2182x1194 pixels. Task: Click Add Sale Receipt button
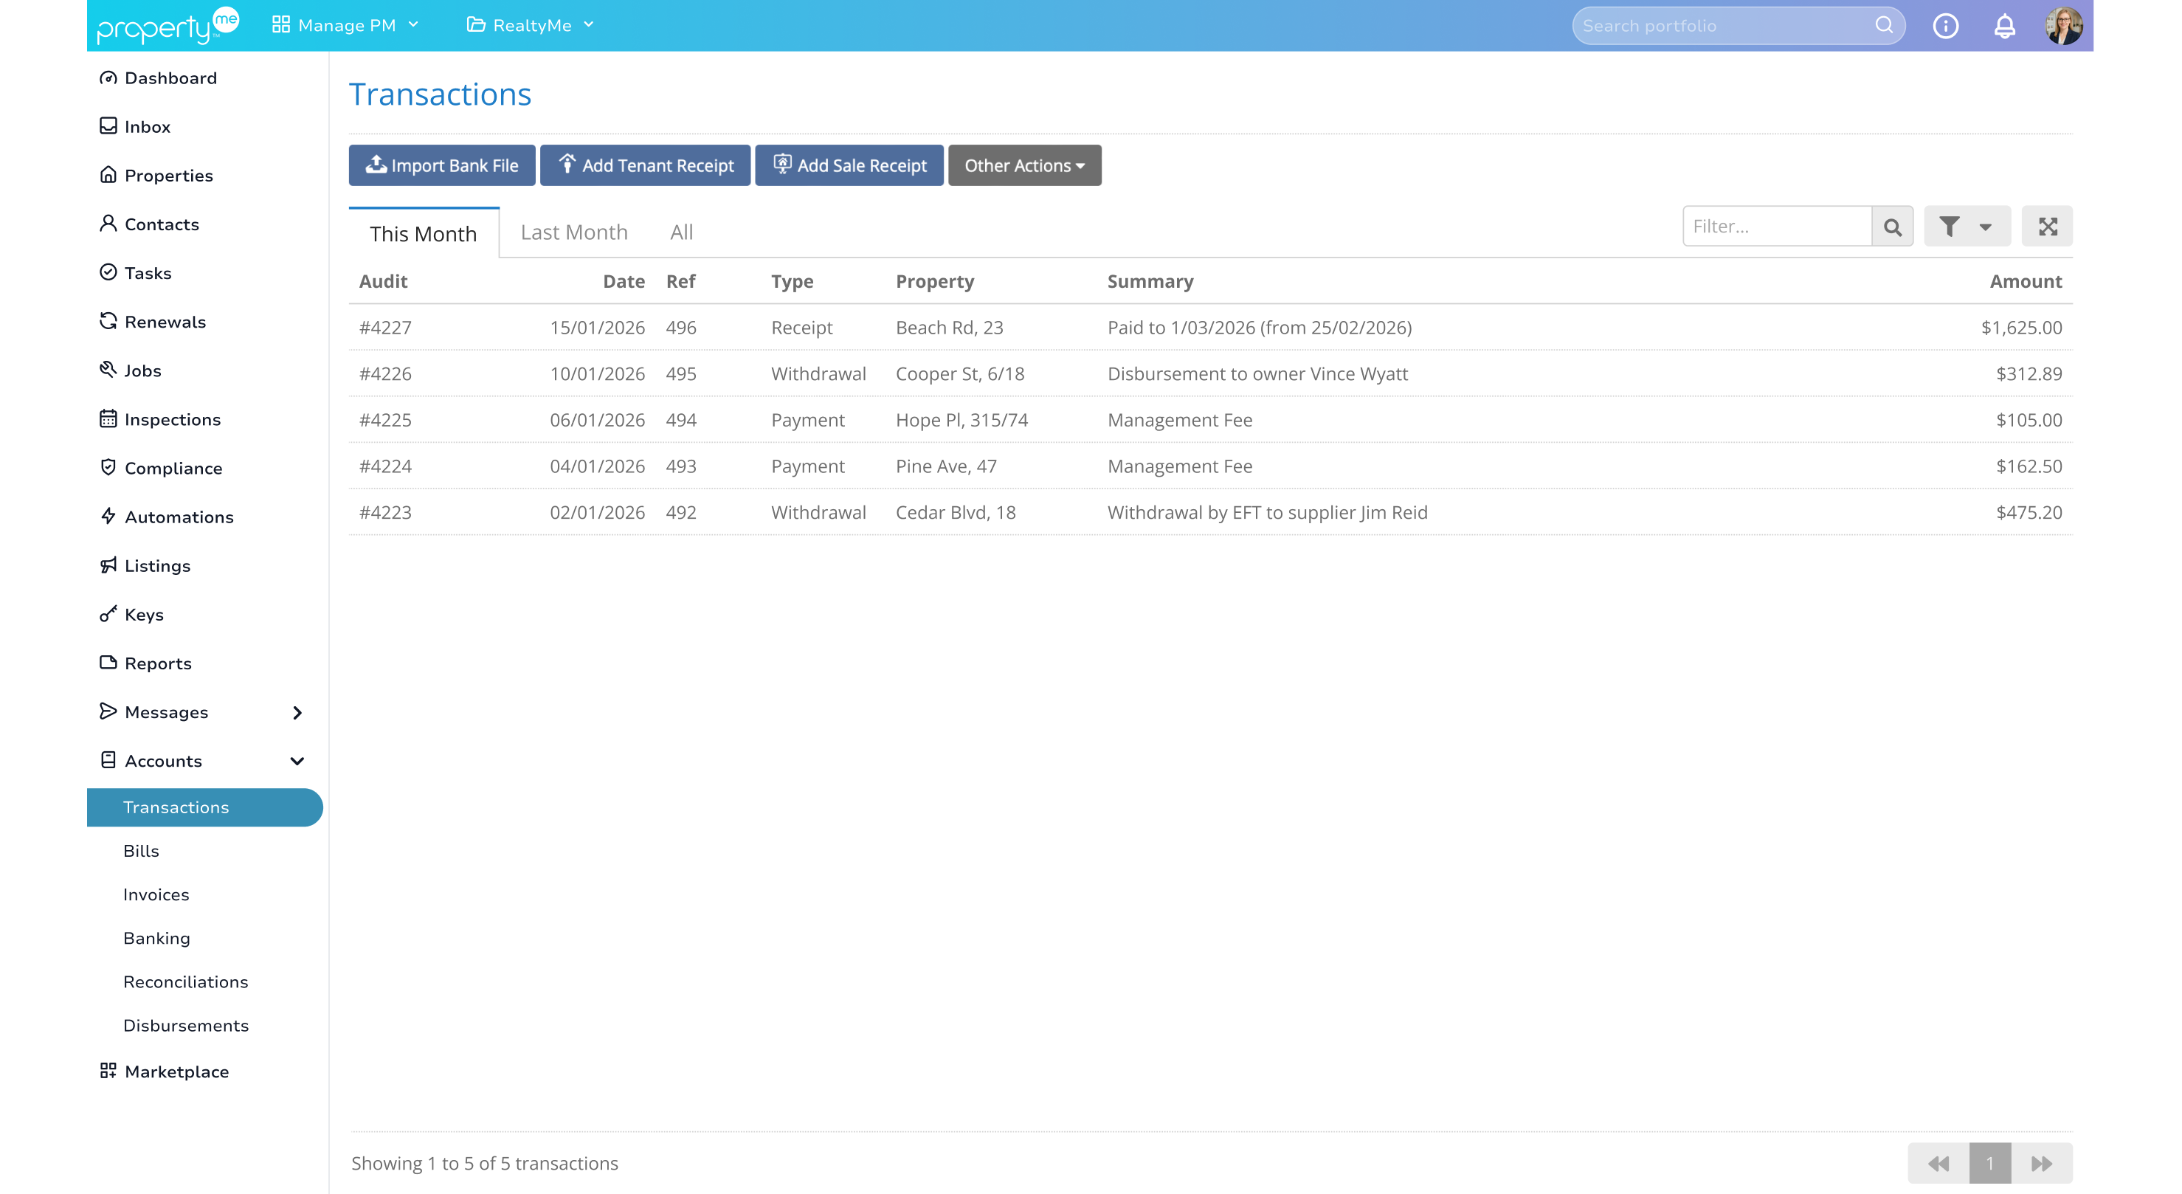point(849,165)
